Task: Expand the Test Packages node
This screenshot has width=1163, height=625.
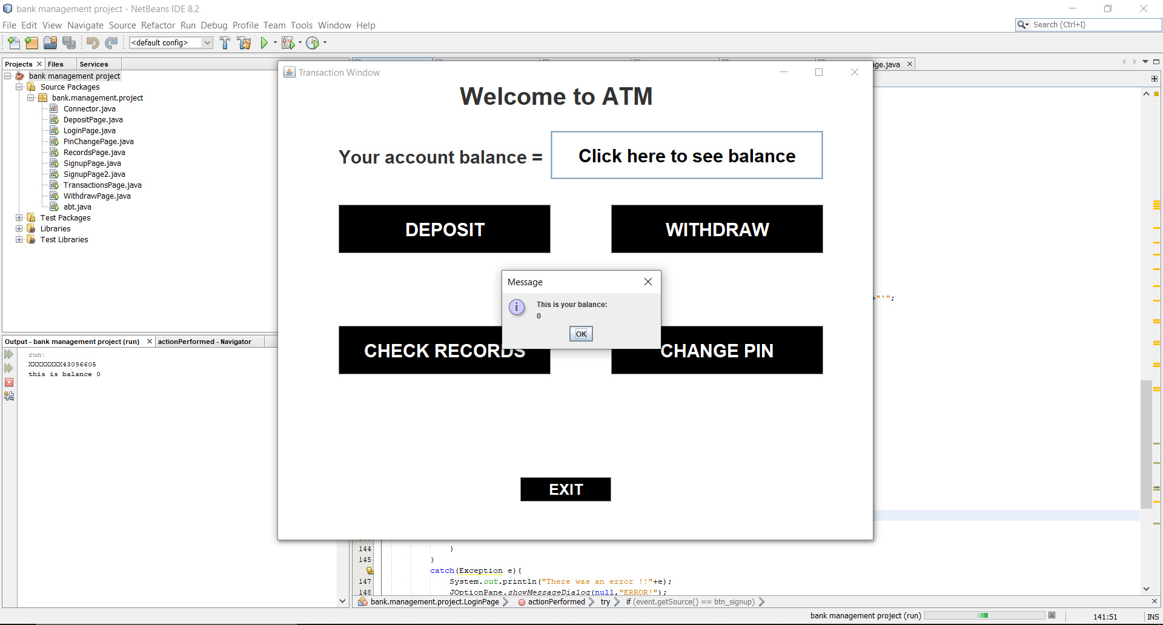Action: 19,217
